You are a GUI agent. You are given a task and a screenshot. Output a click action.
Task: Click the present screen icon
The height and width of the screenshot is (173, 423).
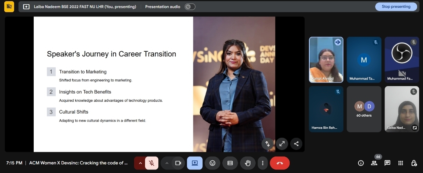[195, 163]
